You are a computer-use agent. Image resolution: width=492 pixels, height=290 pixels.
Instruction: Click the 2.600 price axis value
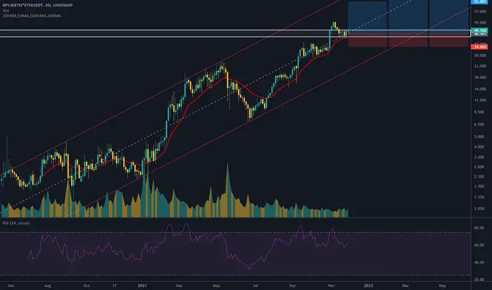[479, 167]
